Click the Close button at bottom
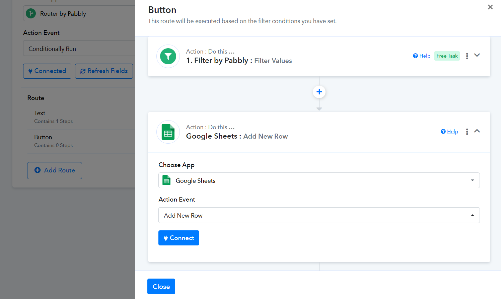501x299 pixels. click(161, 287)
